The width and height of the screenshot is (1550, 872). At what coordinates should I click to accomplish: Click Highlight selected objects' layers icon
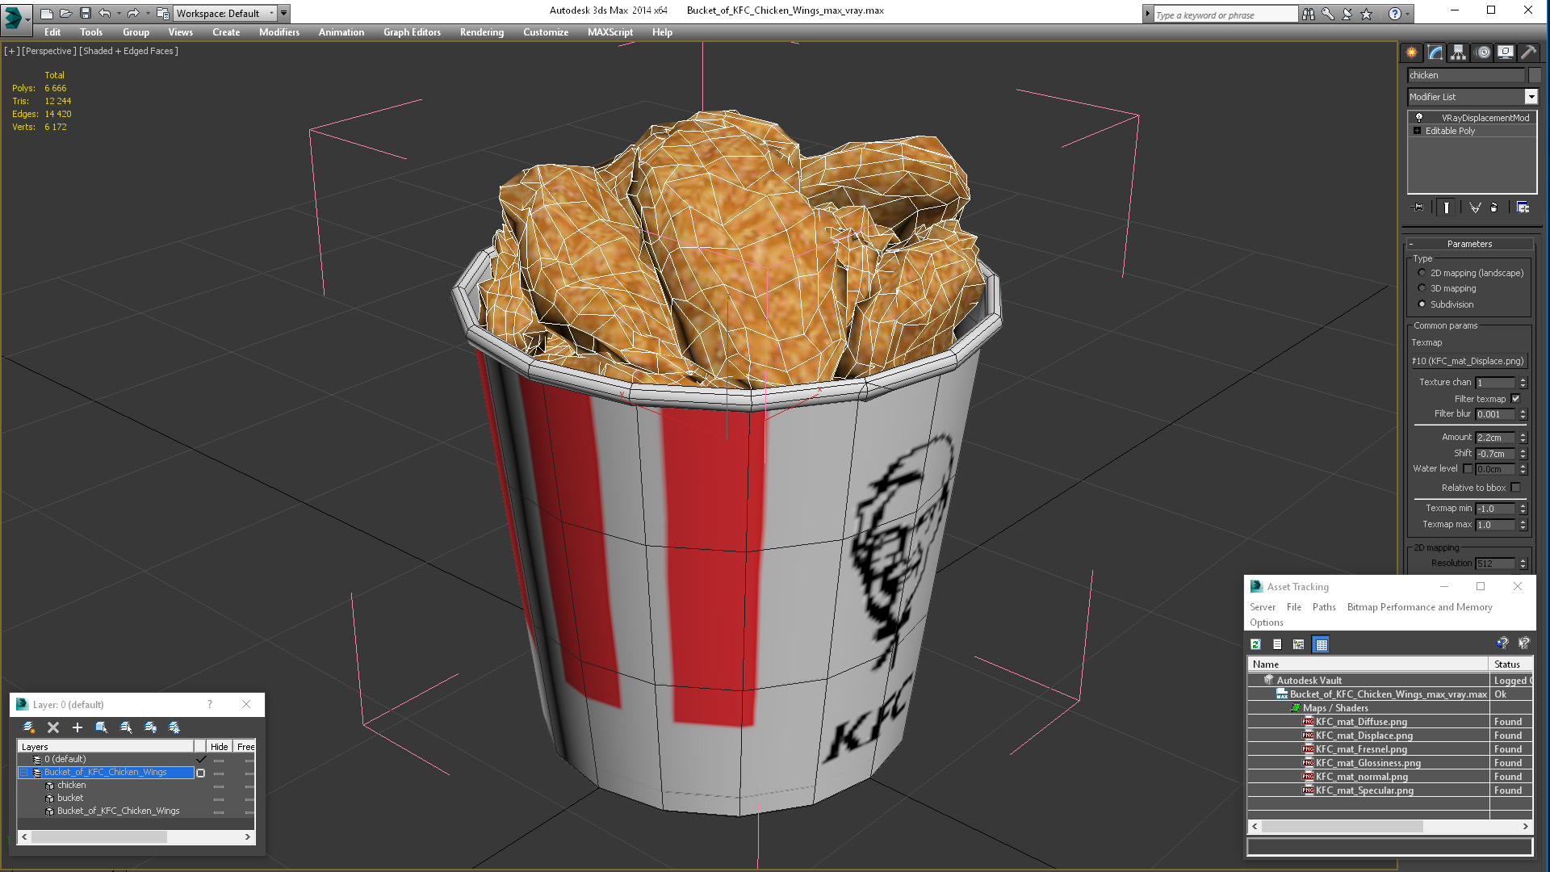point(126,727)
